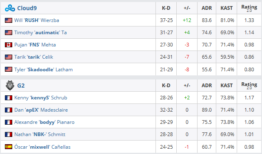262x154 pixels.
Task: Click the ADR header in Cloud9 table
Action: (206, 8)
